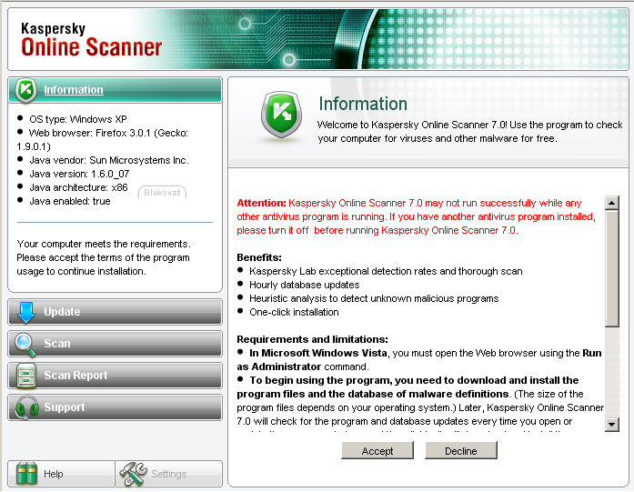
Task: Click 'Java vendor: Sun Microsystems Inc.' text
Action: tap(109, 160)
